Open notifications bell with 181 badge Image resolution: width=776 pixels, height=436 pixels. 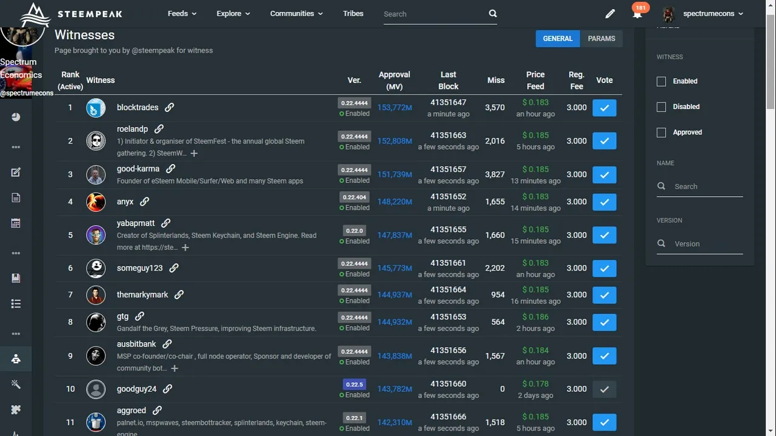click(x=637, y=13)
